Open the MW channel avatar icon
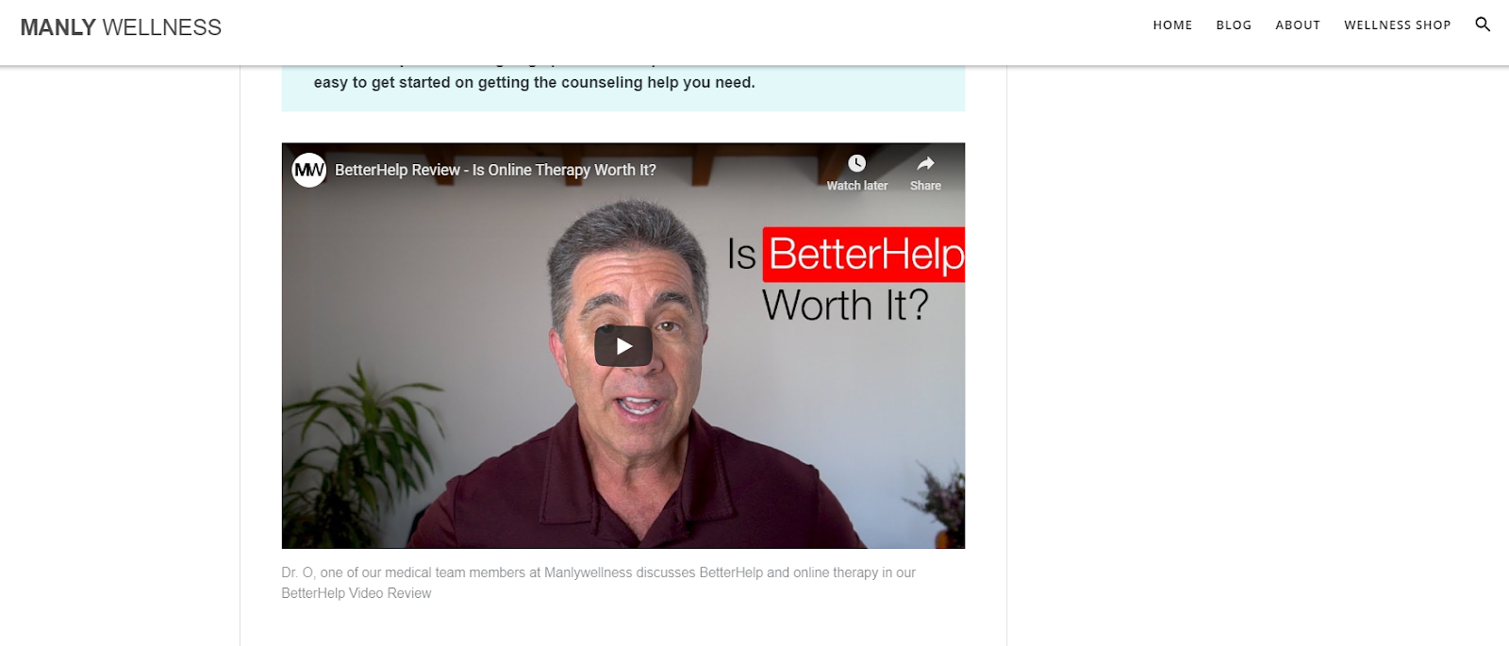Viewport: 1509px width, 646px height. pyautogui.click(x=308, y=170)
